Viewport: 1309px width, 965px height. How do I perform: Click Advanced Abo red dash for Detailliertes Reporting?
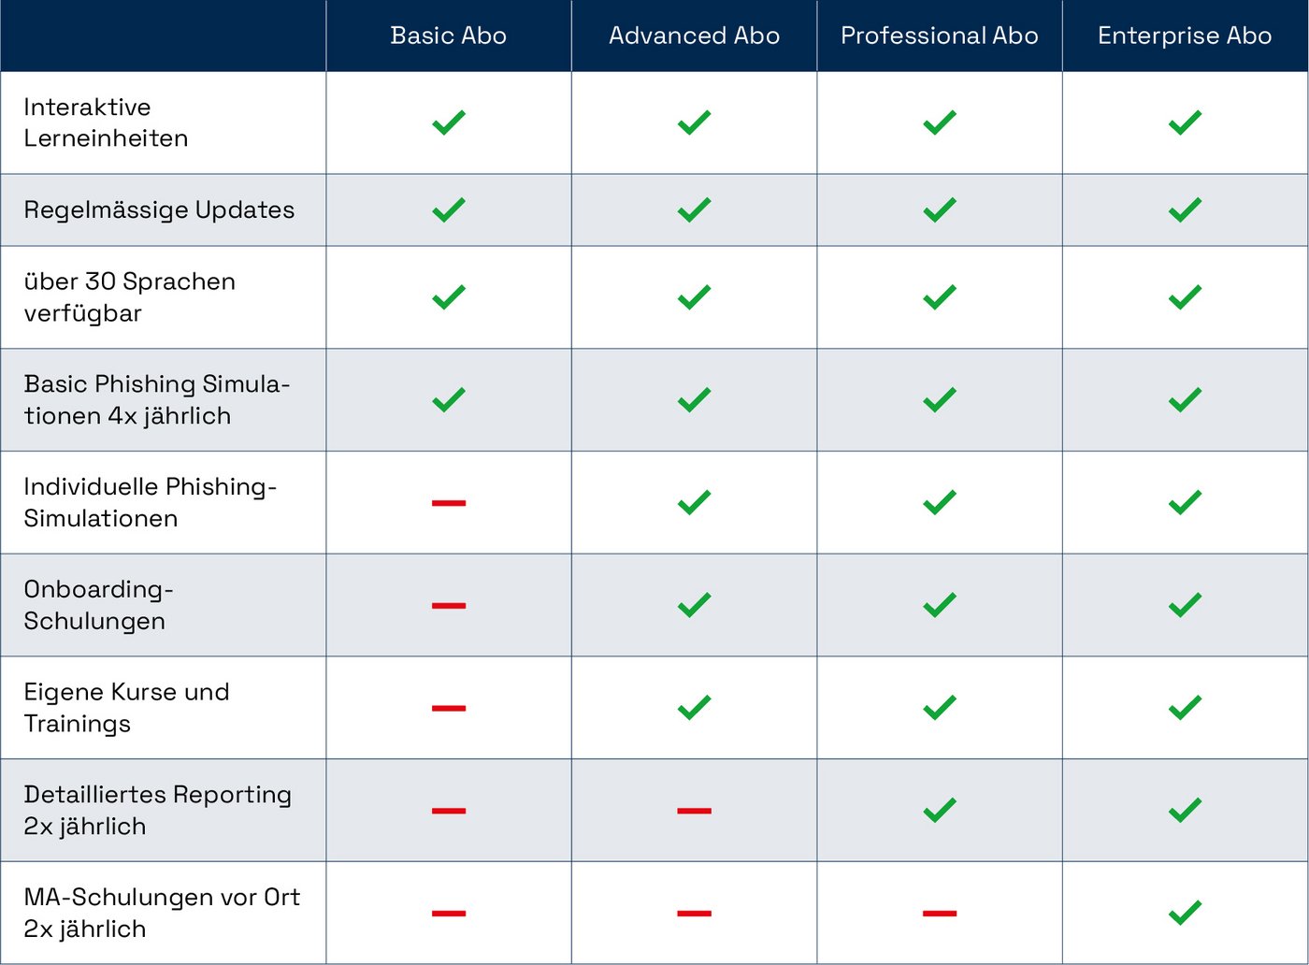click(694, 811)
